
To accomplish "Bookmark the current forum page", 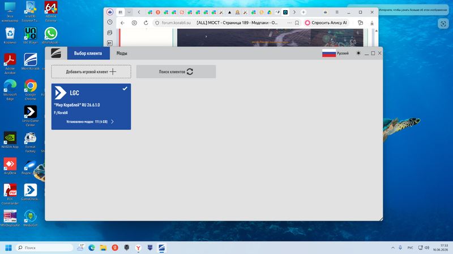I will coord(297,23).
